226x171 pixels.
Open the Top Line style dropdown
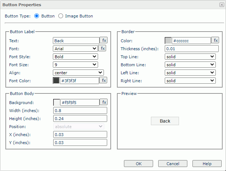click(x=190, y=57)
